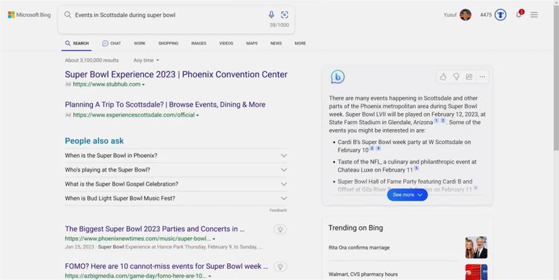Click the microphone voice search icon

pos(271,15)
